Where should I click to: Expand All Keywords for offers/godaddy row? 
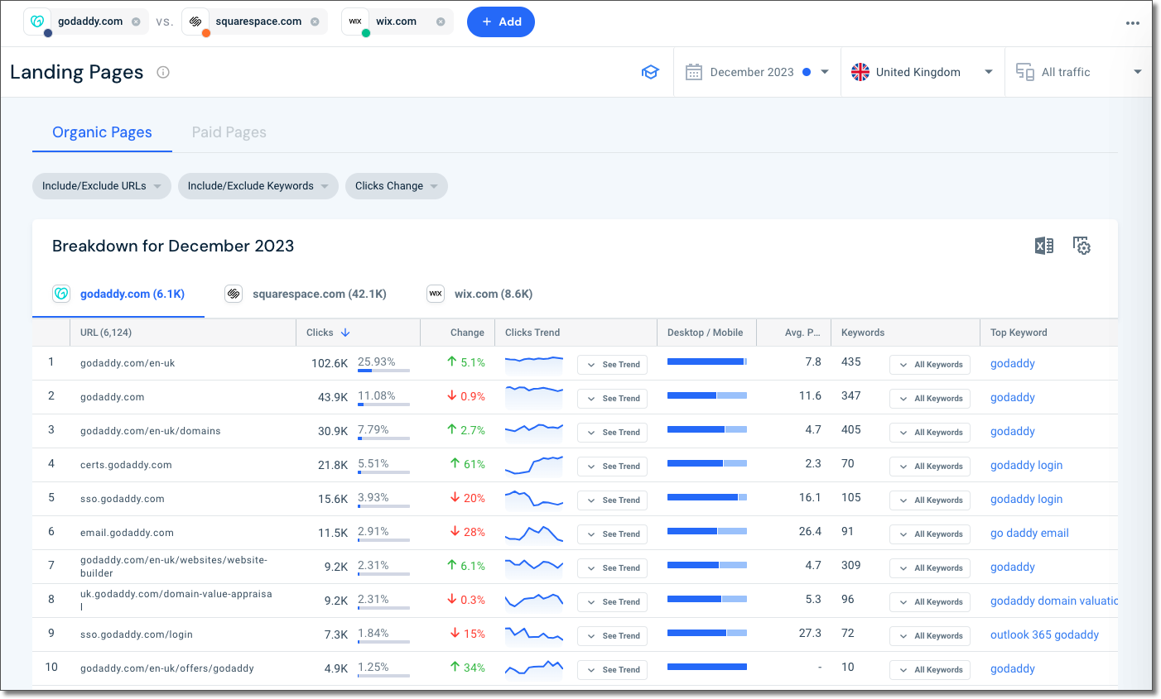tap(931, 669)
